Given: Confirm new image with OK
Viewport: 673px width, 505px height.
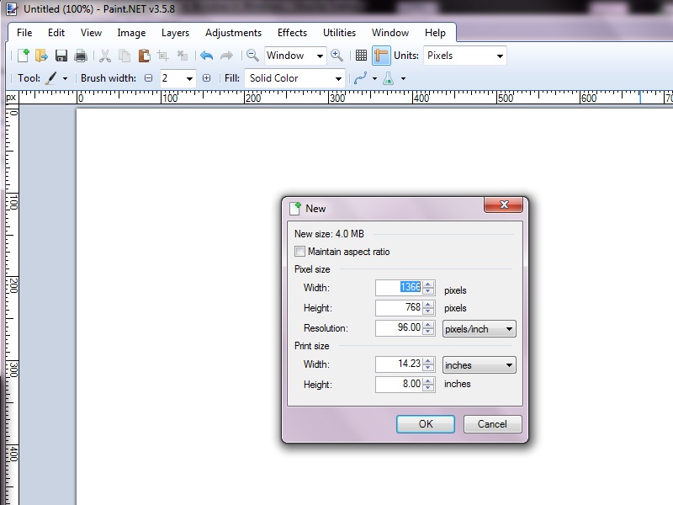Looking at the screenshot, I should coord(425,423).
